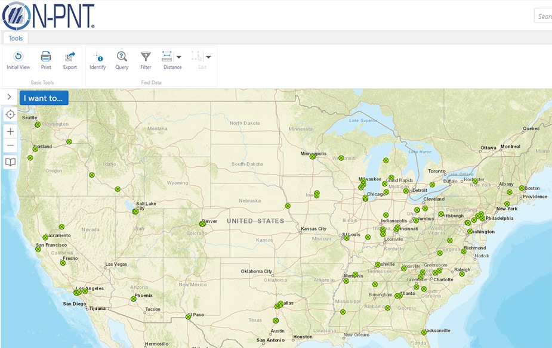This screenshot has width=552, height=348.
Task: Select the green marker near Jacksonville
Action: [424, 332]
